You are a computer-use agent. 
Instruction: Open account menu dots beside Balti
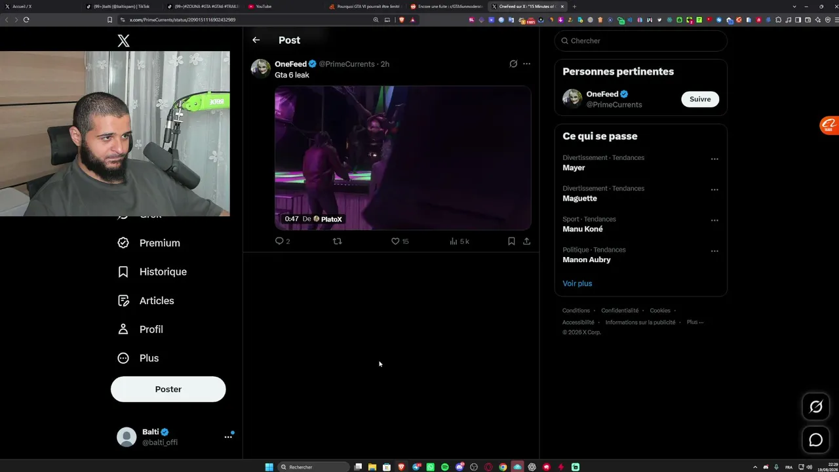click(x=228, y=437)
